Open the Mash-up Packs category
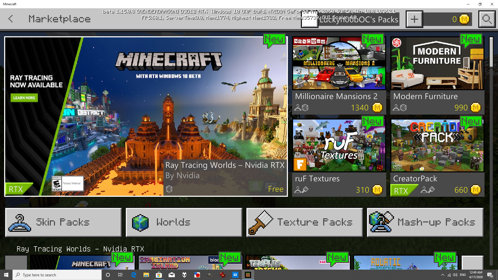Viewport: 498px width, 280px height. click(x=425, y=222)
